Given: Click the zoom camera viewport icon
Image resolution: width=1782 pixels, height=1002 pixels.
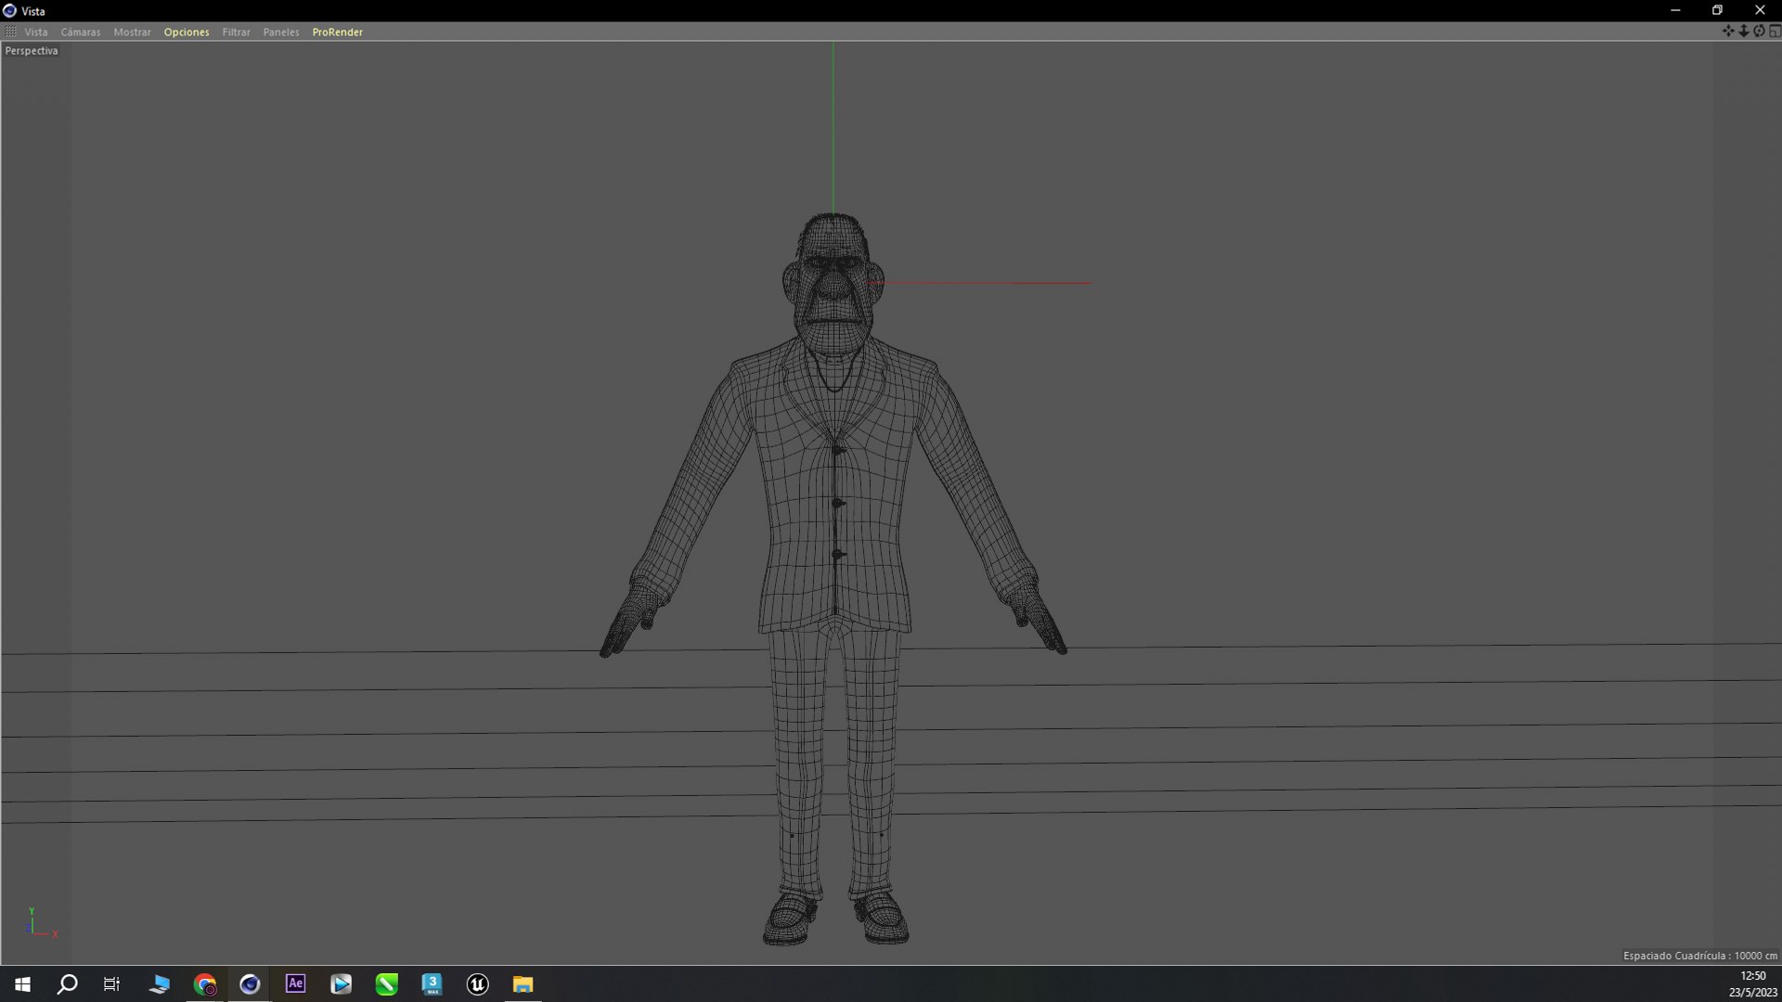Looking at the screenshot, I should coord(1744,32).
